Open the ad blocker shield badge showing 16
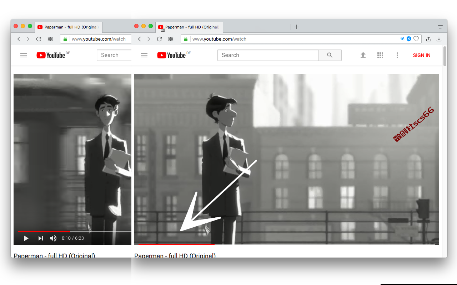 [406, 39]
